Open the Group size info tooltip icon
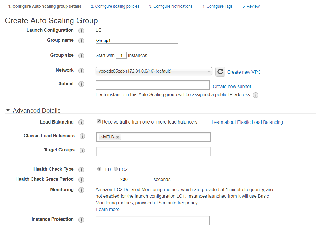316x228 pixels. [81, 56]
